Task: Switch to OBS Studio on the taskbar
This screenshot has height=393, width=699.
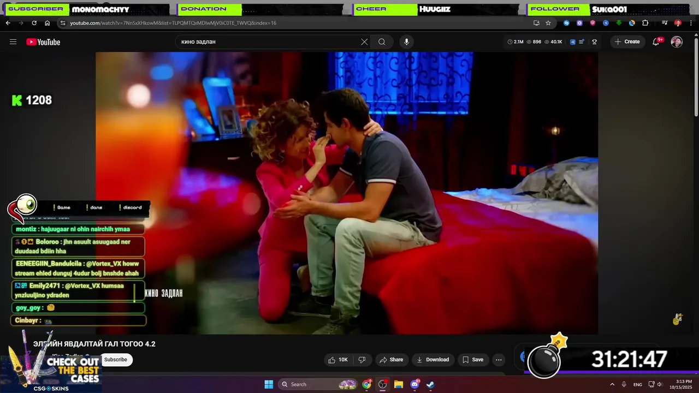Action: 383,384
